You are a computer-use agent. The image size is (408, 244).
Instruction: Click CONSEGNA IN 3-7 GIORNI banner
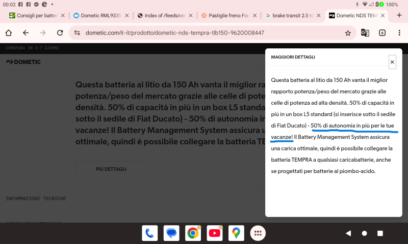click(32, 48)
